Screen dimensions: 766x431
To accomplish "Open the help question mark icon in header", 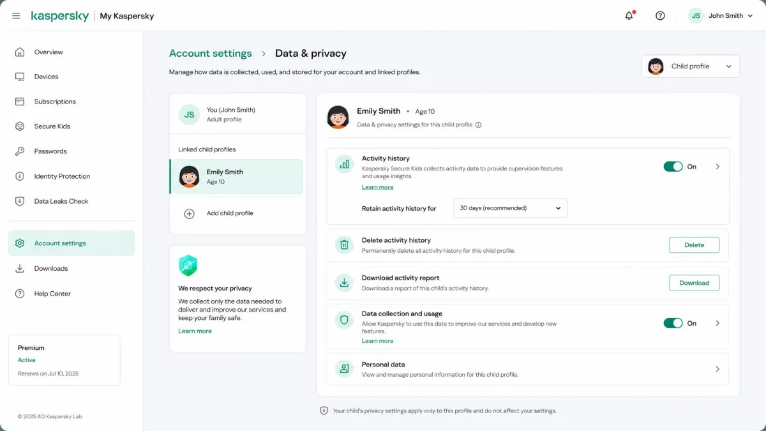I will (660, 15).
